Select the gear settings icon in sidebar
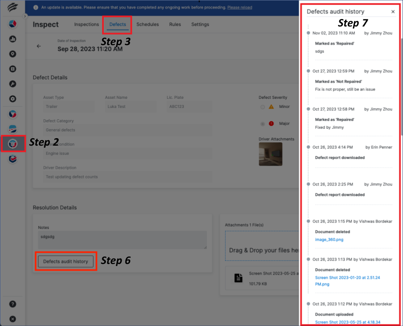This screenshot has height=326, width=403. (x=13, y=99)
